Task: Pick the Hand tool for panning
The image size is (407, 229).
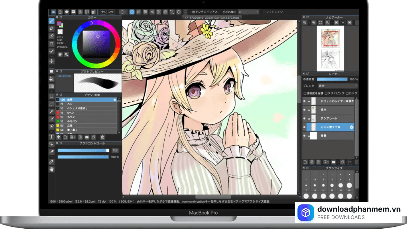Action: [52, 169]
